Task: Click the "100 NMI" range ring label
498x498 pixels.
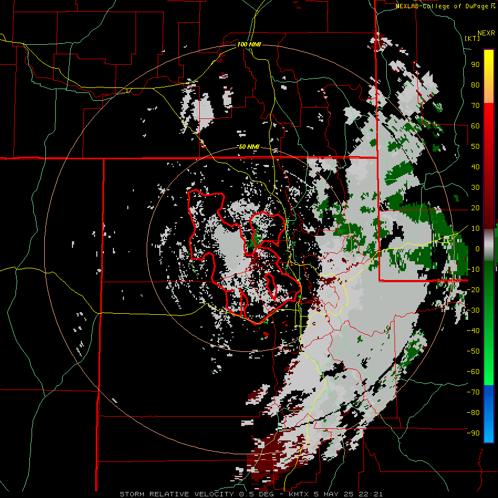Action: click(x=249, y=44)
